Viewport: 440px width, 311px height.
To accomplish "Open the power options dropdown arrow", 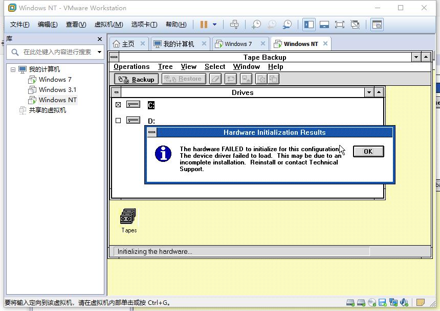I will pyautogui.click(x=215, y=25).
